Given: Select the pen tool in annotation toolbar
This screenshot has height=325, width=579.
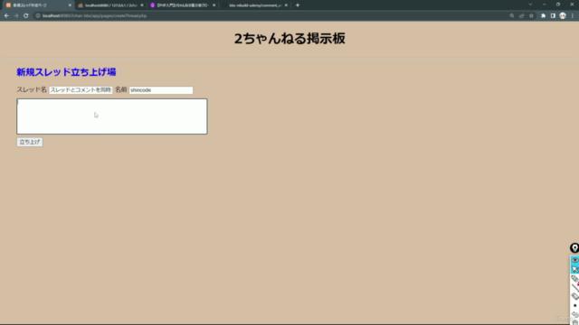Looking at the screenshot, I should [x=574, y=279].
